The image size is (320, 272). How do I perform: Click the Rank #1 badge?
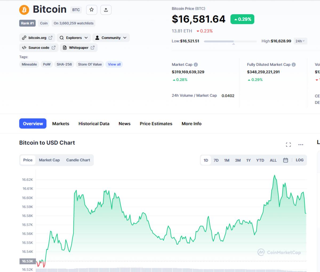(27, 23)
